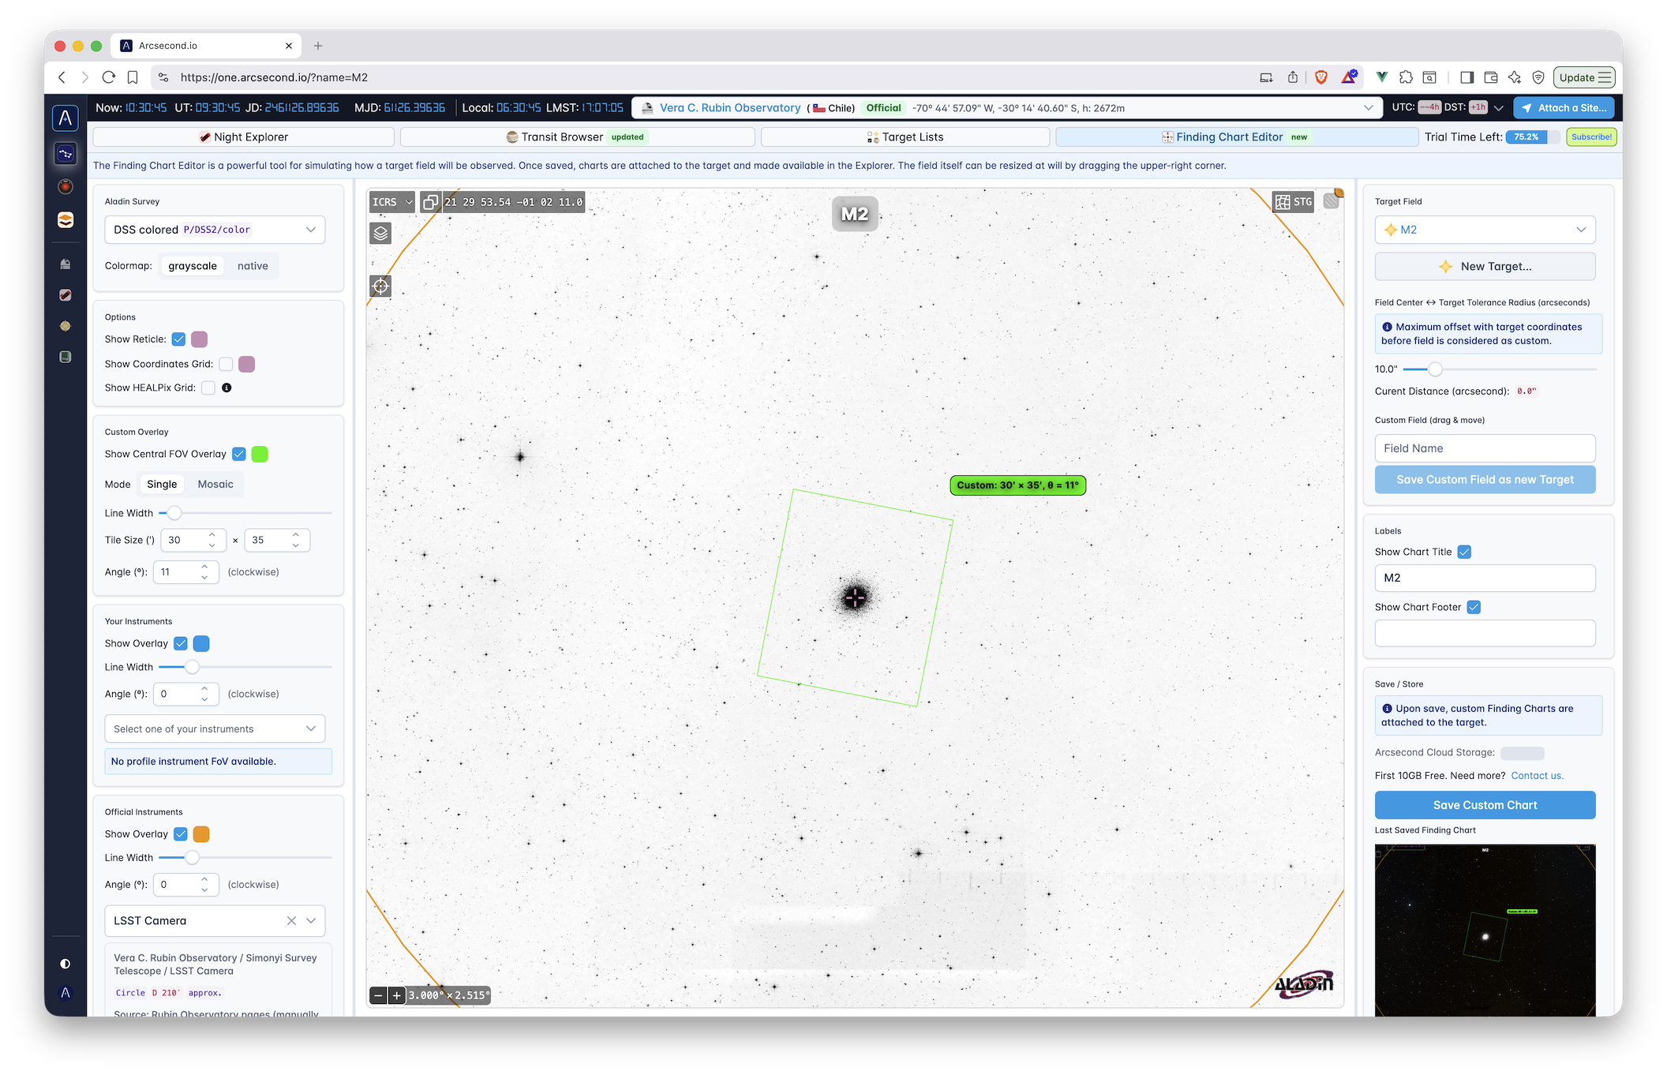
Task: Copy coordinates with the copy icon
Action: [x=430, y=202]
